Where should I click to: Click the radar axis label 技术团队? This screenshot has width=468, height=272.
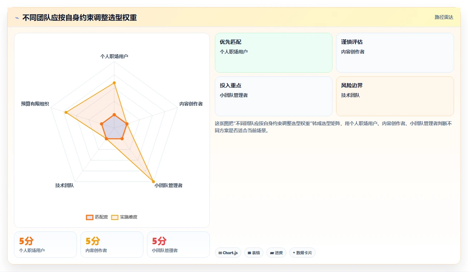pos(64,185)
